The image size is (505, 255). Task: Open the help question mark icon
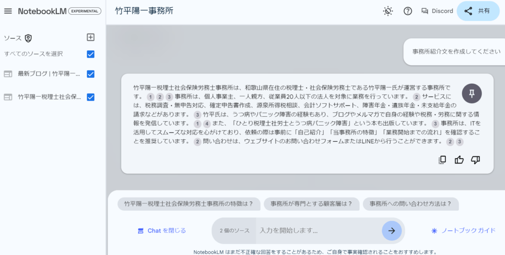click(x=408, y=11)
